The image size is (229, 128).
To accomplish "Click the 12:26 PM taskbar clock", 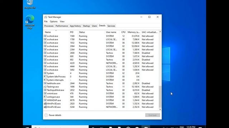I will tap(191, 127).
